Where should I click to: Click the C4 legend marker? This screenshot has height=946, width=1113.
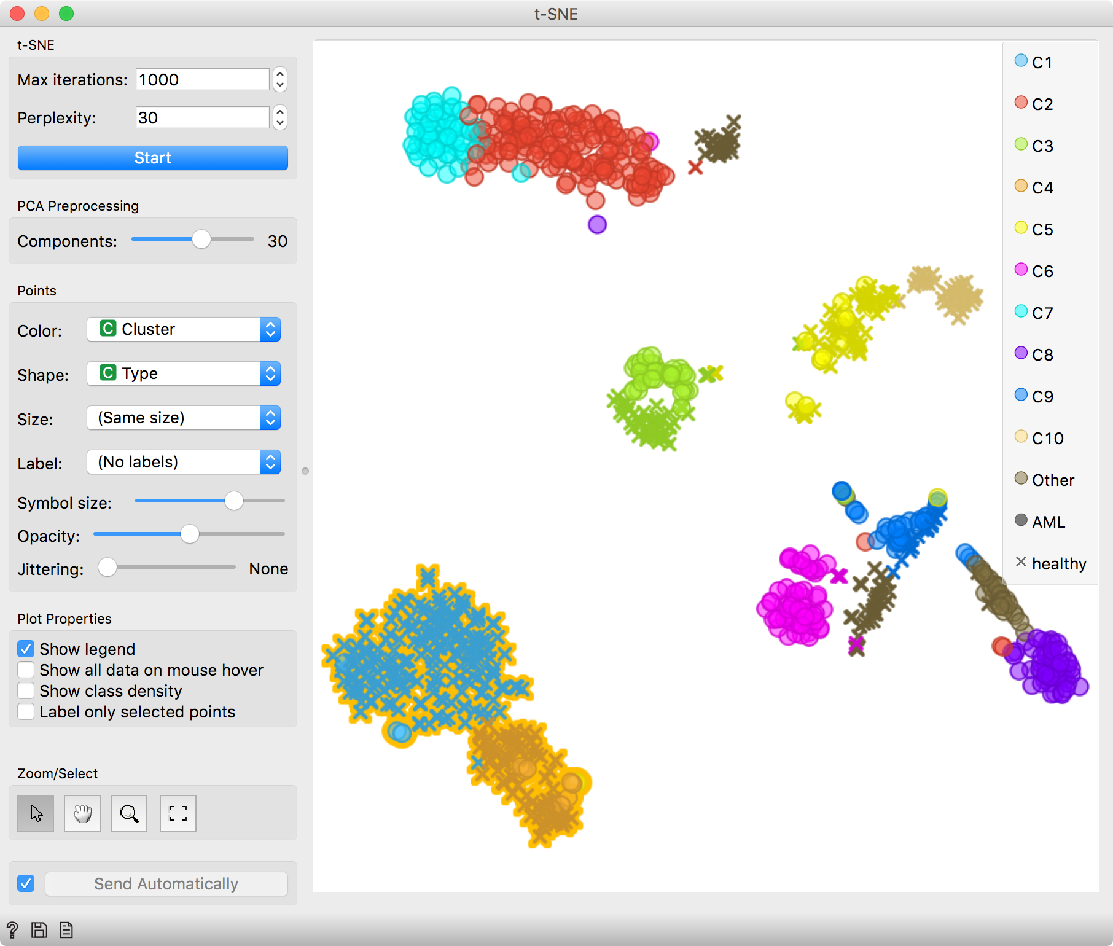tap(1021, 186)
